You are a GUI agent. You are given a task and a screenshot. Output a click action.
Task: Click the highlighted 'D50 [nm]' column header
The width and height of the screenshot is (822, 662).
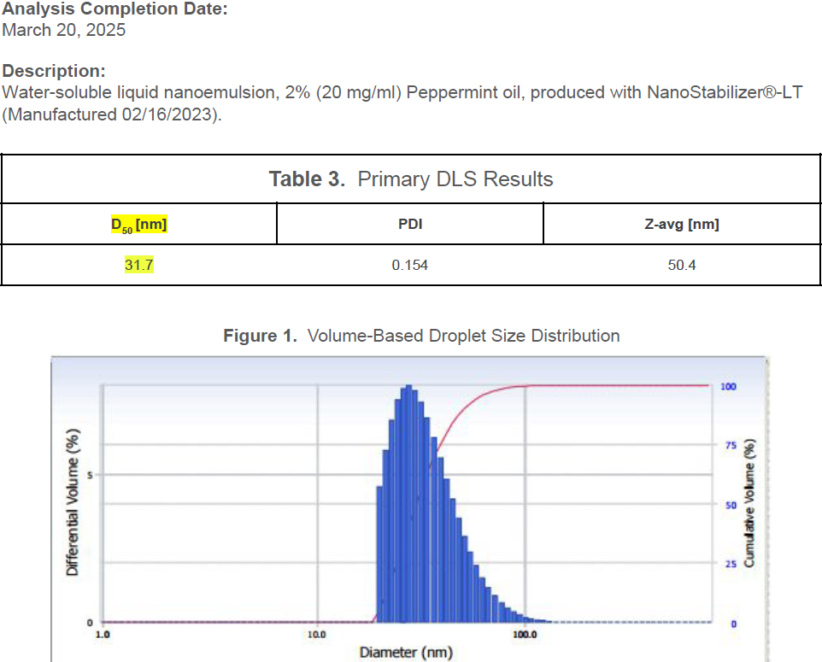point(139,225)
